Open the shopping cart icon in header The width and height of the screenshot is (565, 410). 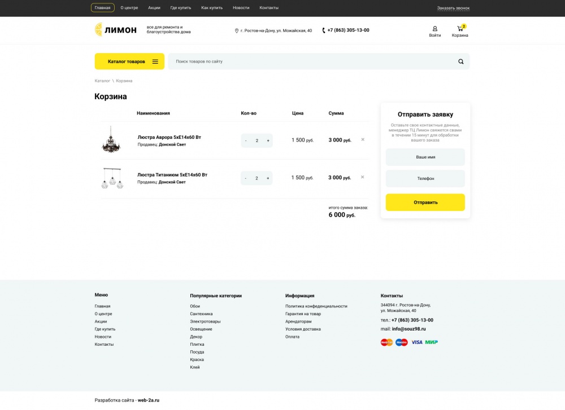(x=460, y=29)
